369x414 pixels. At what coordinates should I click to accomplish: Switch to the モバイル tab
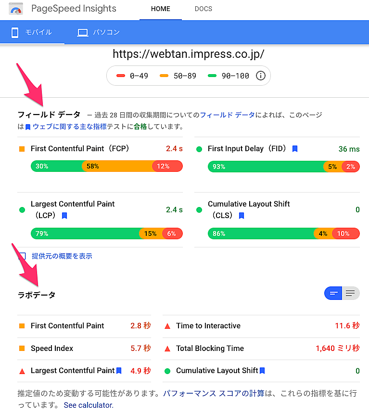tap(32, 32)
